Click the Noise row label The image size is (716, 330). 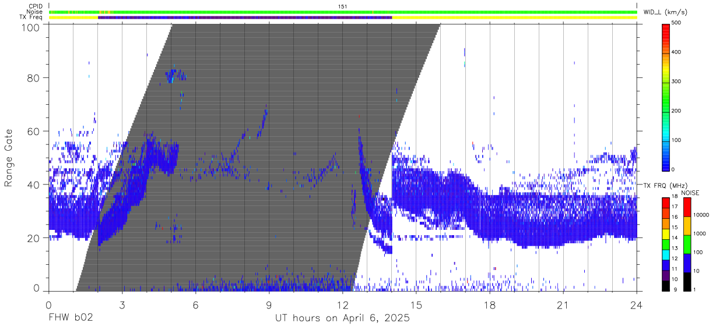pos(34,12)
